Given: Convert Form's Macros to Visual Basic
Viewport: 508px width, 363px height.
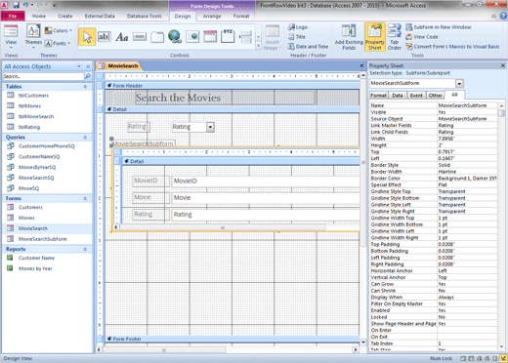Looking at the screenshot, I should [x=452, y=47].
